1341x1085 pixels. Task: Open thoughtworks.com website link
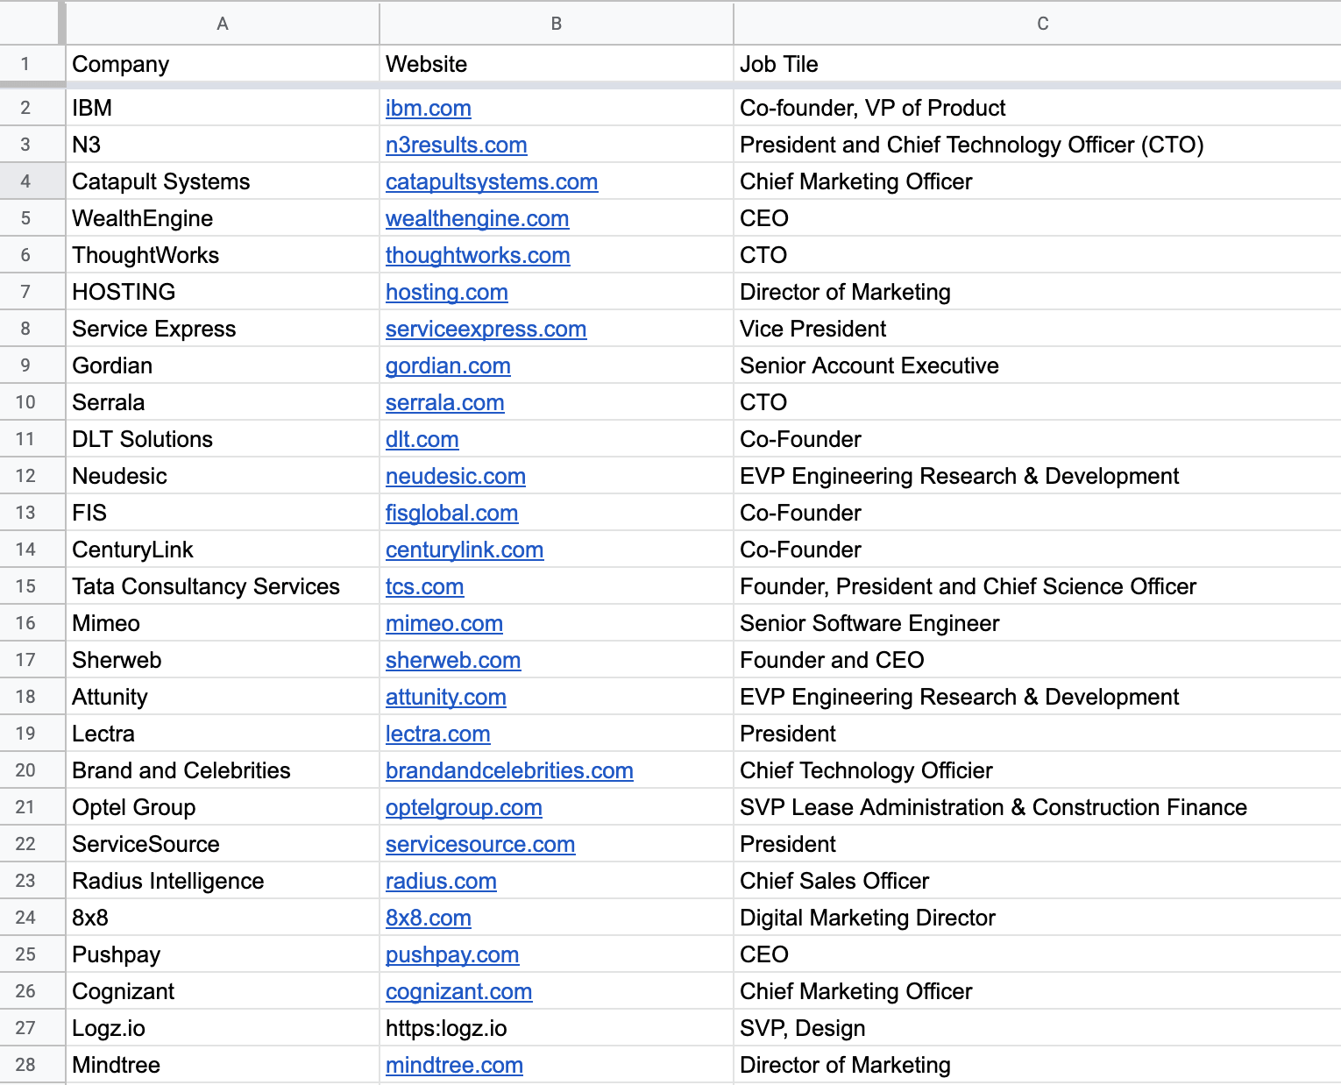click(478, 255)
